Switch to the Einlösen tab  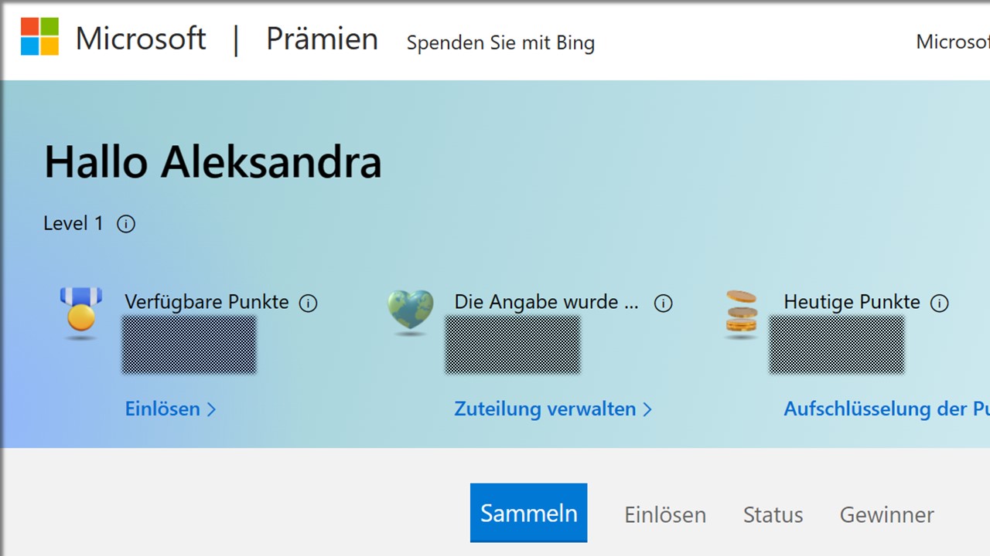[x=664, y=514]
